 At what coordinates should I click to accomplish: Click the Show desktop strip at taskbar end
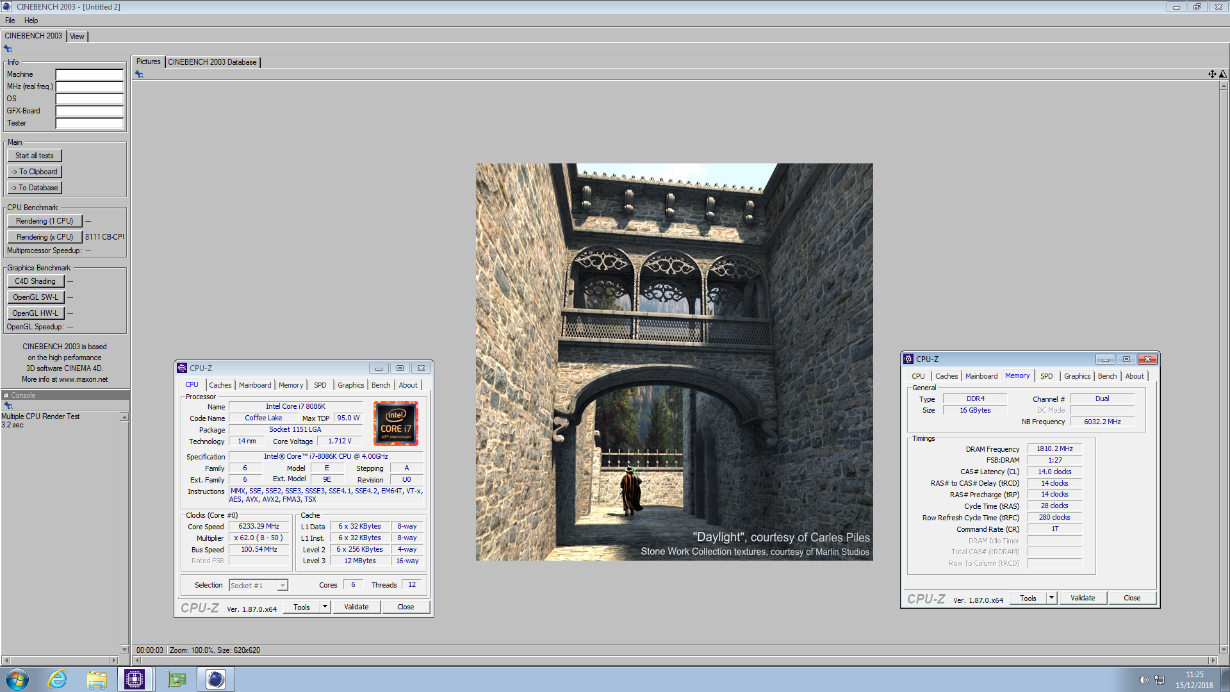(x=1224, y=679)
